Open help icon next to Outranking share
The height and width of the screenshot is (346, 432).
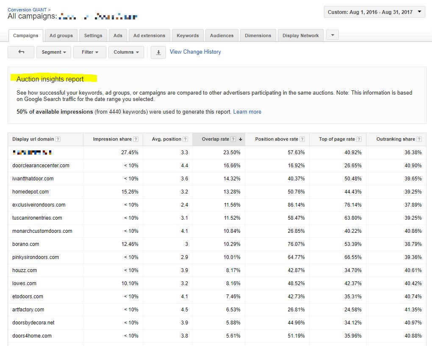pos(419,139)
